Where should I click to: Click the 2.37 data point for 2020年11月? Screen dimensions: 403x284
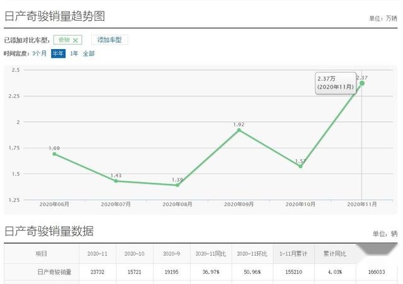point(362,84)
